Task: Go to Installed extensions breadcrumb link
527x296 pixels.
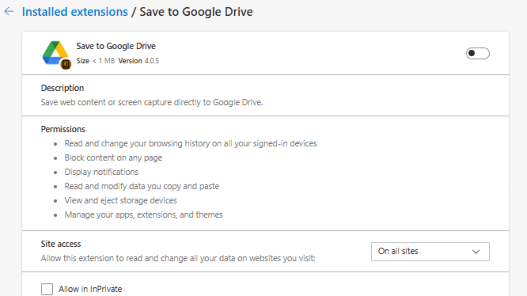Action: (x=75, y=12)
